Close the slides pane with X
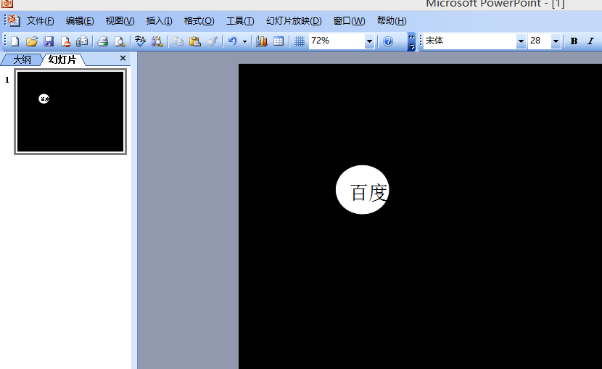The height and width of the screenshot is (369, 602). [x=123, y=58]
